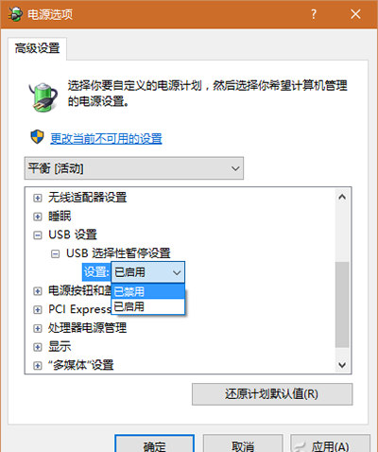Click the power options title bar icon

tap(15, 14)
